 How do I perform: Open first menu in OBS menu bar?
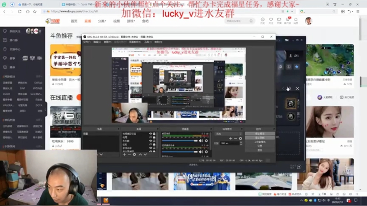coord(87,42)
